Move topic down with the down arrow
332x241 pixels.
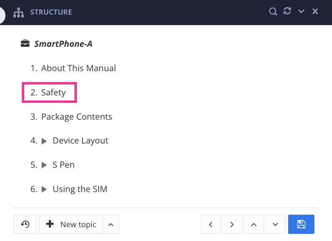point(275,224)
